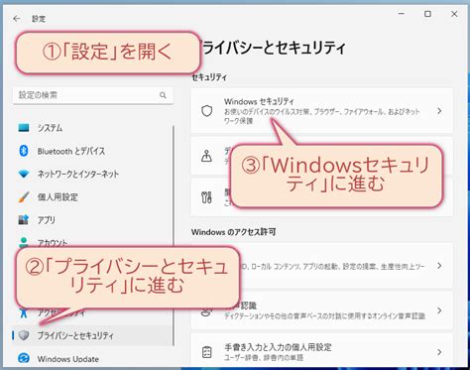
Task: Open Windows セキュリティ entry
Action: (x=321, y=111)
